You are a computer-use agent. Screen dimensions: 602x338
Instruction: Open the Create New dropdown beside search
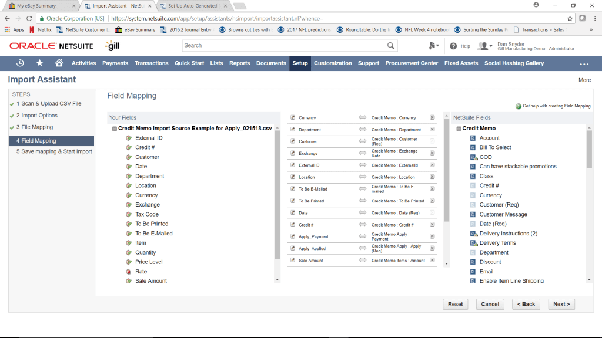tap(434, 46)
